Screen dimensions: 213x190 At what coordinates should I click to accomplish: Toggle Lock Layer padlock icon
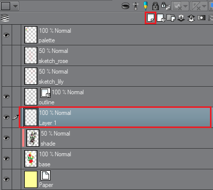coord(155,6)
